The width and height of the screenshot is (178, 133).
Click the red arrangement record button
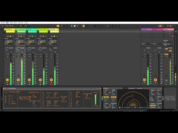pos(77,26)
